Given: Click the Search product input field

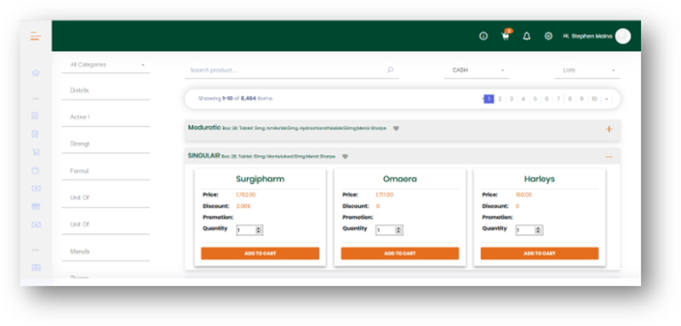Looking at the screenshot, I should tap(291, 71).
